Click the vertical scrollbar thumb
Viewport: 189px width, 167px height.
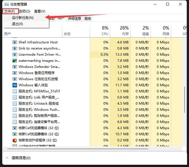tap(185, 100)
